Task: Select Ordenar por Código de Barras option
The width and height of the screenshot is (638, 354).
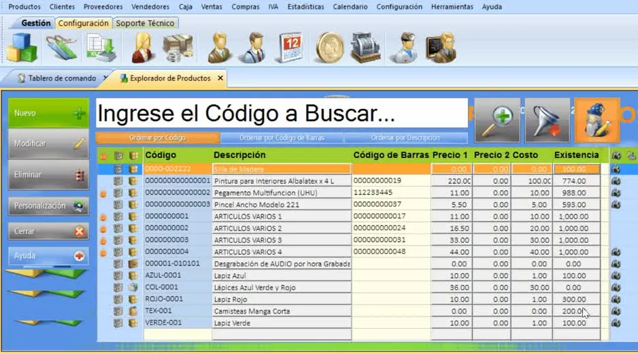Action: 282,138
